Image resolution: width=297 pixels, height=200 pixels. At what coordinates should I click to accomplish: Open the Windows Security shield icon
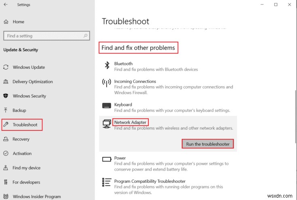tap(6, 96)
